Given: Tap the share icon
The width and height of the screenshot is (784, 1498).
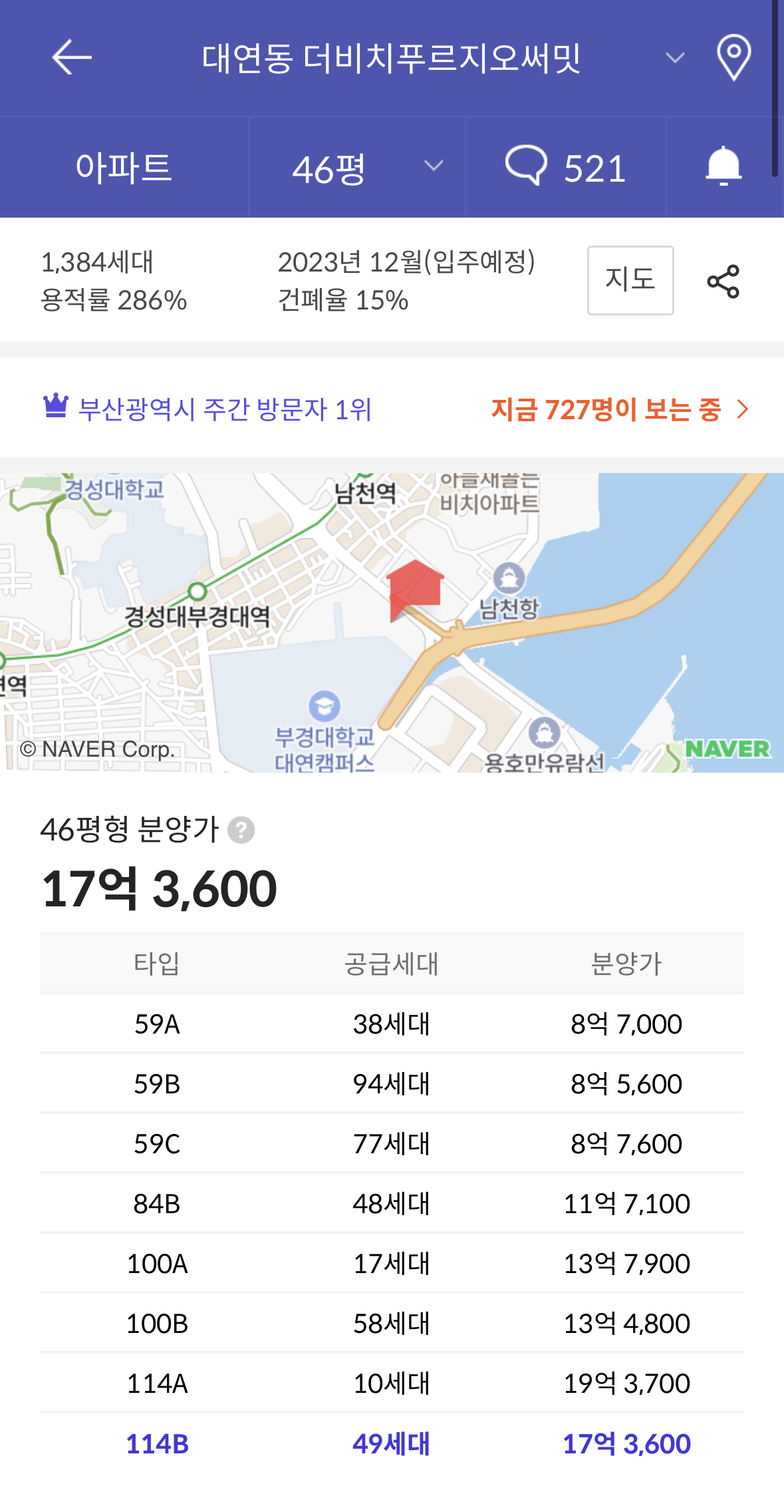Looking at the screenshot, I should (723, 281).
